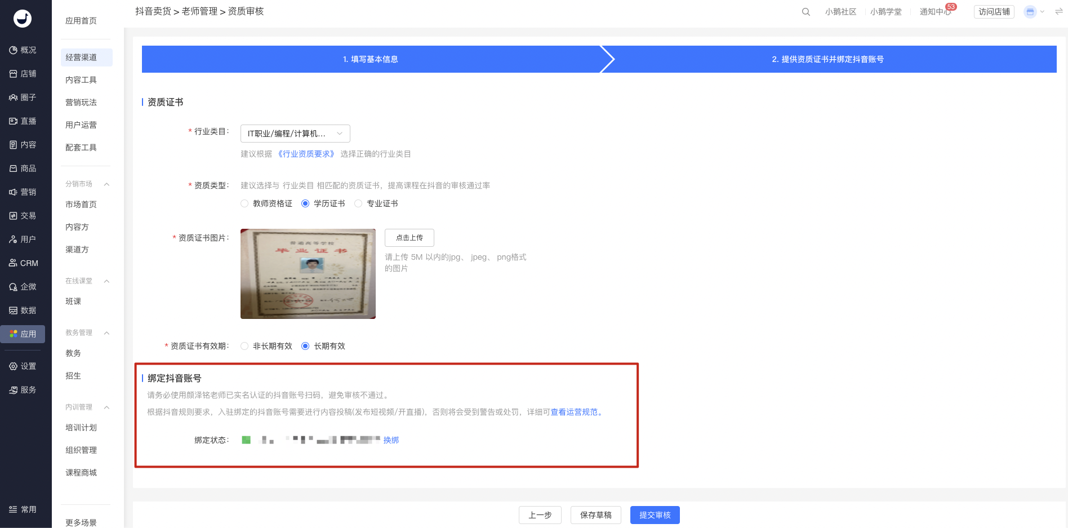1068x528 pixels.
Task: Open 直播 live streaming section
Action: [x=23, y=121]
